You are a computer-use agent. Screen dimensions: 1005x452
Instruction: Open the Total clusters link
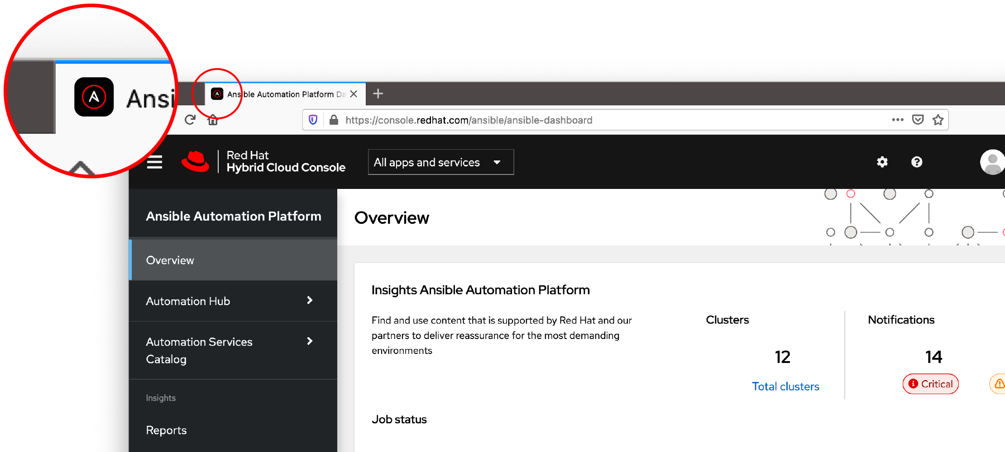point(785,386)
